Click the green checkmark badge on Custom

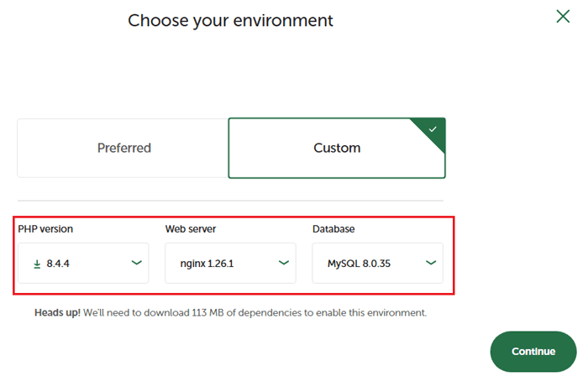click(433, 129)
